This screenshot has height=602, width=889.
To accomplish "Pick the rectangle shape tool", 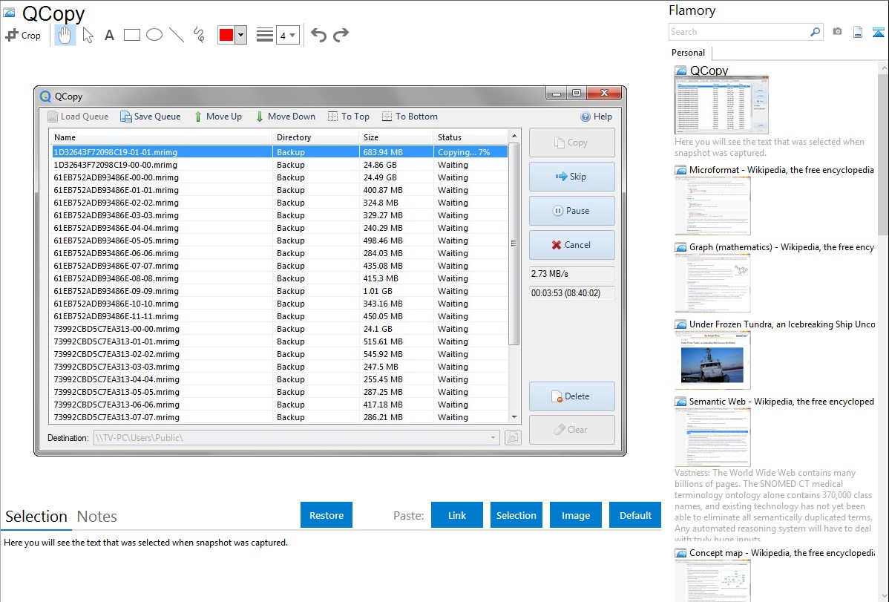I will pyautogui.click(x=131, y=35).
